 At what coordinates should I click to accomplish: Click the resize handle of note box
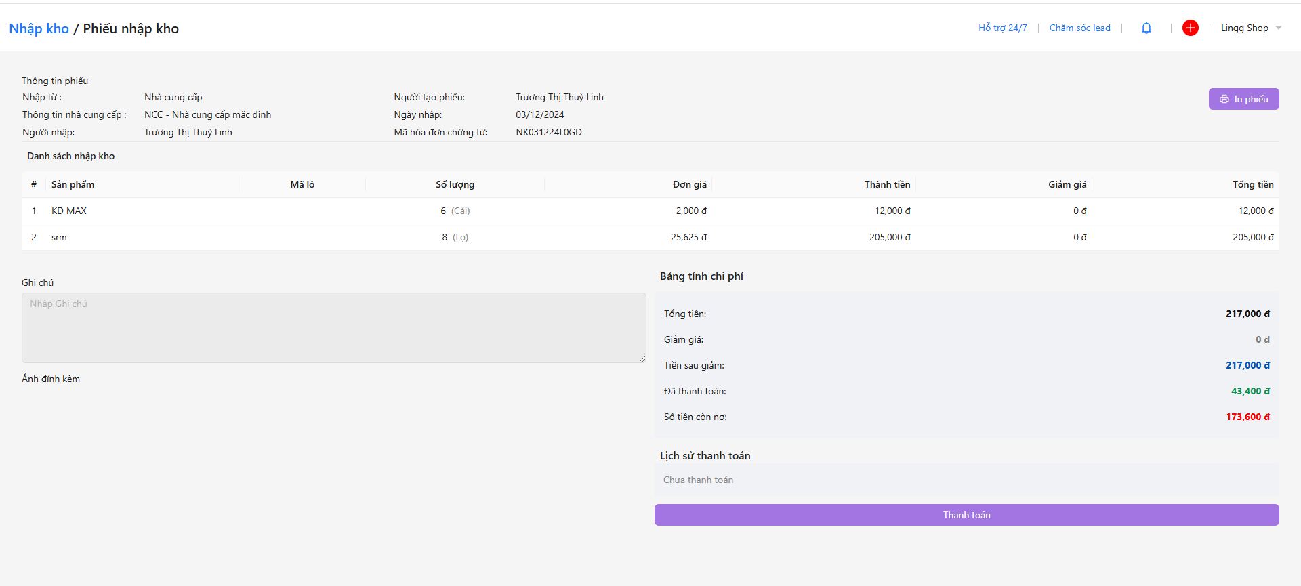pos(642,359)
